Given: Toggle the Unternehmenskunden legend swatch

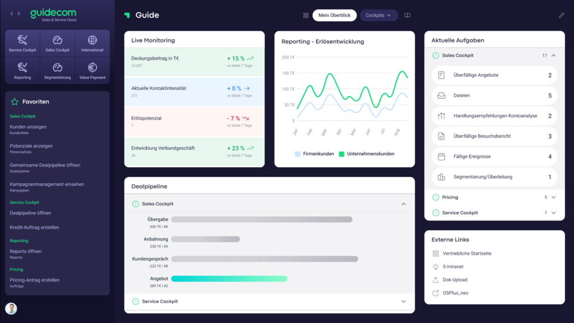Looking at the screenshot, I should 342,154.
